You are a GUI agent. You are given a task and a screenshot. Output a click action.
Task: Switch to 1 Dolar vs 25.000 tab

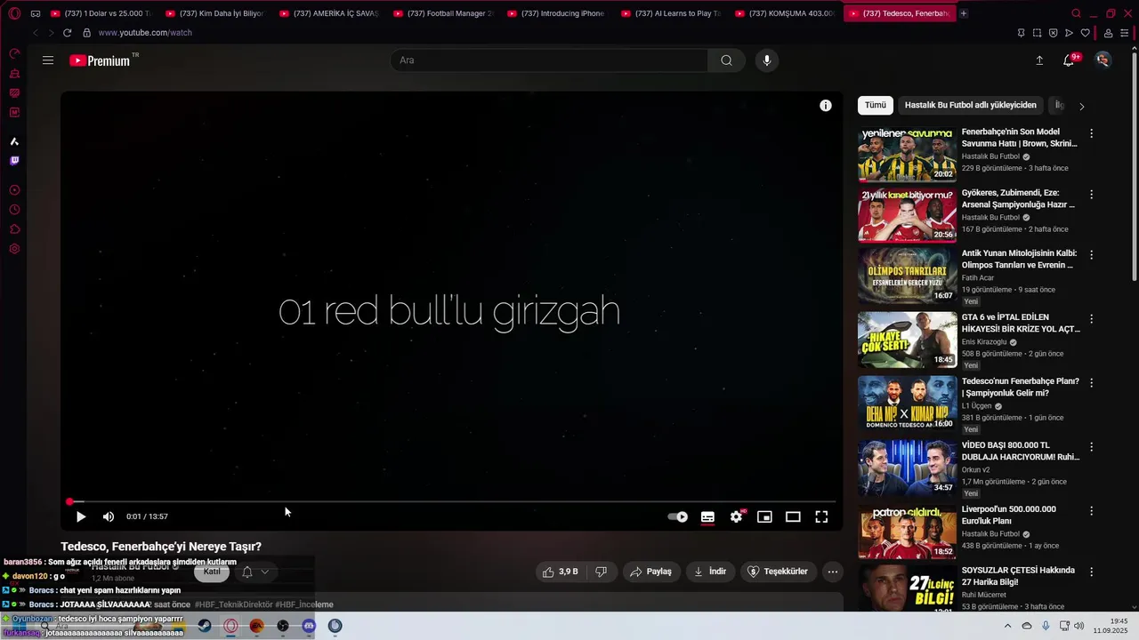[x=102, y=13]
